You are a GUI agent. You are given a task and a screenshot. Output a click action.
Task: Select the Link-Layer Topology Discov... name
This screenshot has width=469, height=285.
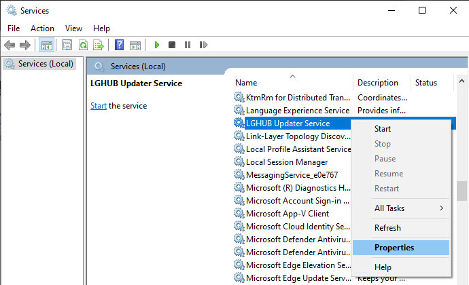click(298, 136)
